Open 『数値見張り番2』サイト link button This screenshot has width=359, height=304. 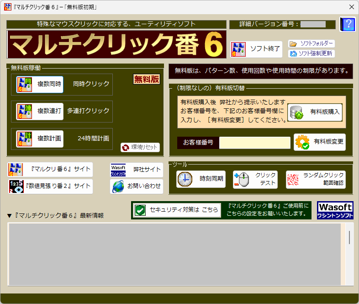(50, 186)
